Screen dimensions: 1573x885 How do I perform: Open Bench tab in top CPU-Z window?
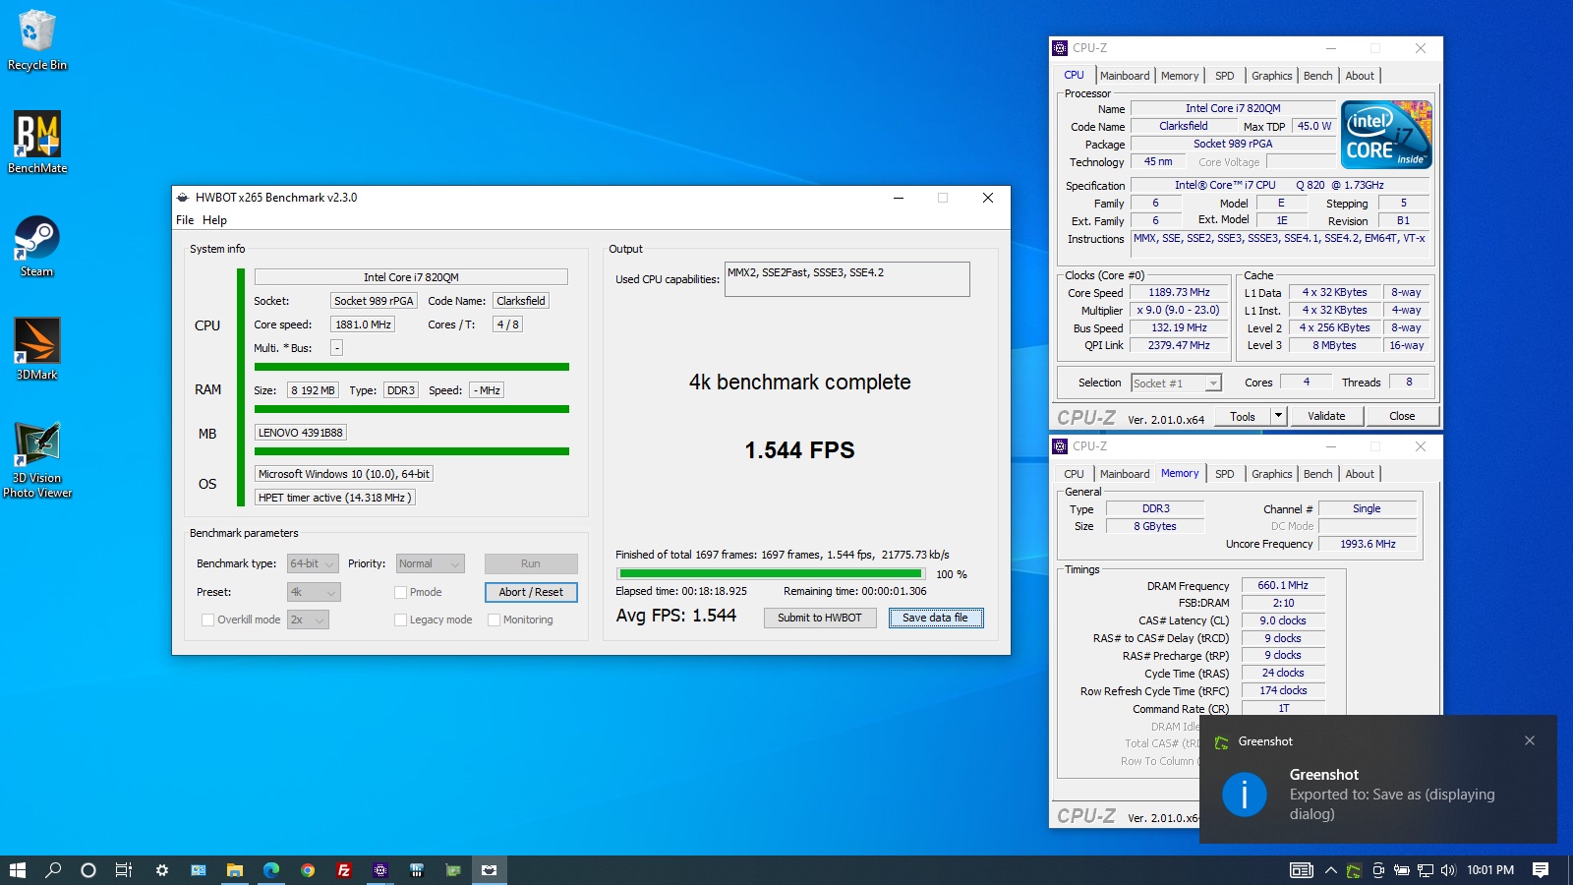(1317, 76)
